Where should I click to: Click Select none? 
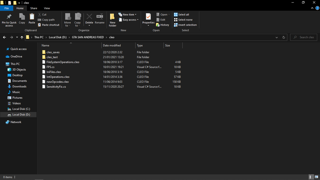pyautogui.click(x=183, y=20)
